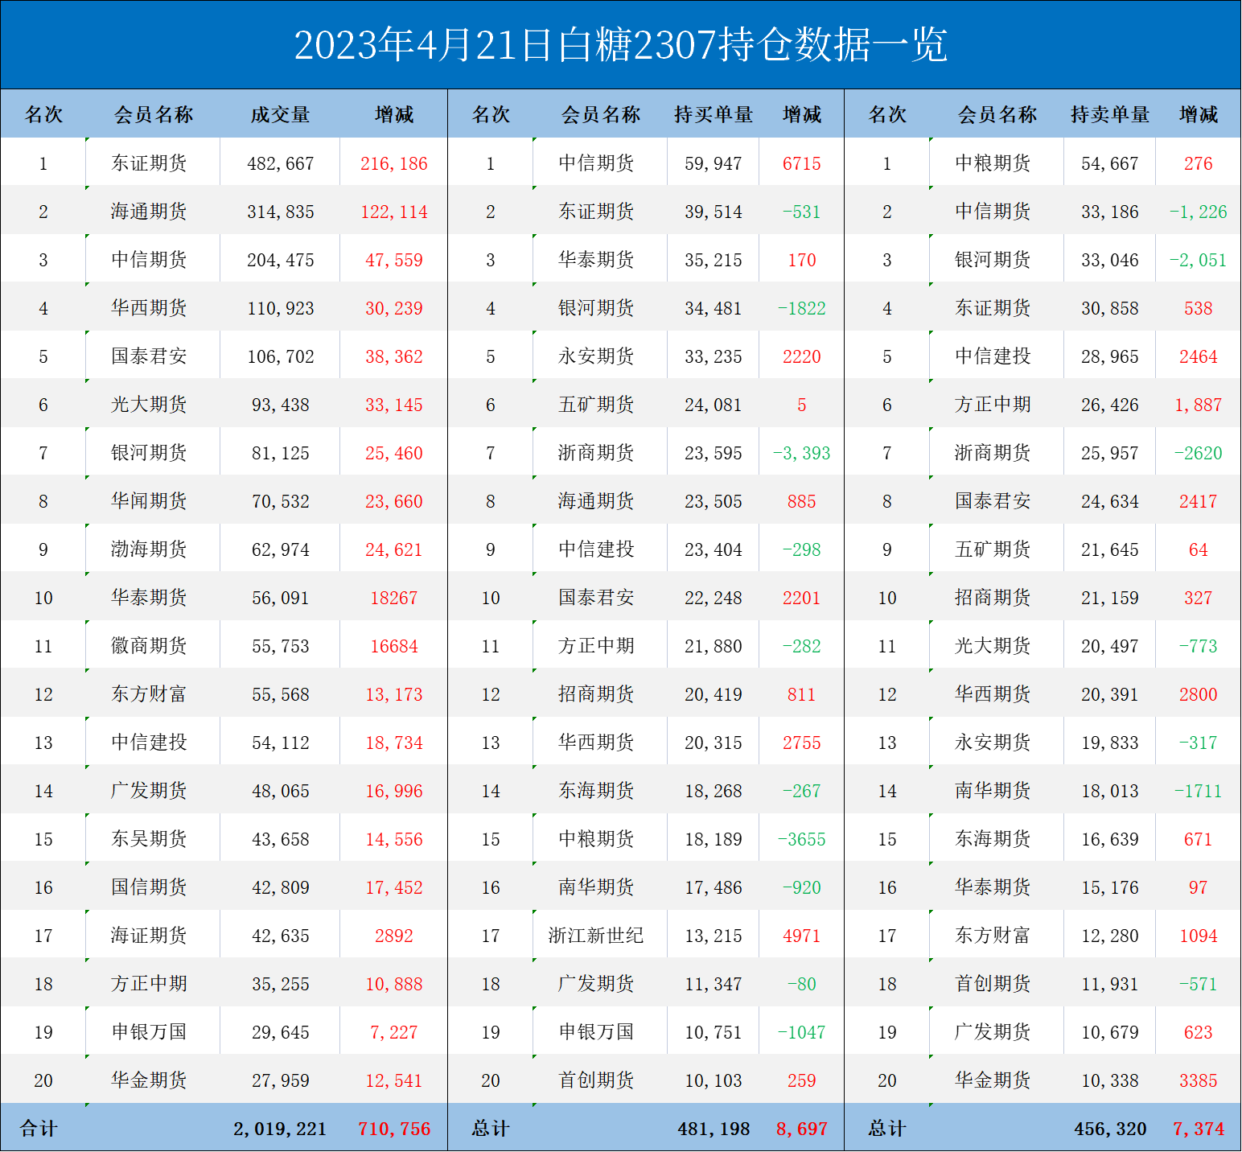Click short position value 33,046
The width and height of the screenshot is (1242, 1152).
tap(1110, 260)
